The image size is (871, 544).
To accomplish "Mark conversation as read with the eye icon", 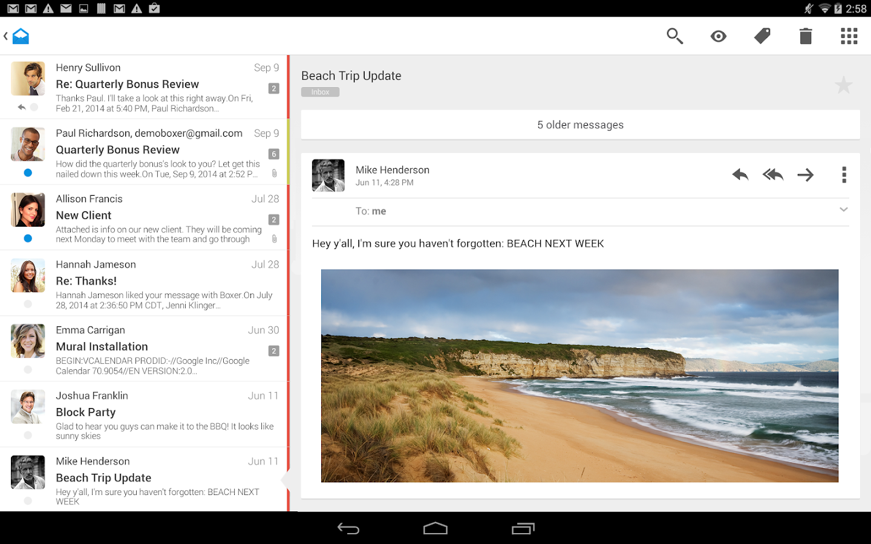I will pos(718,36).
